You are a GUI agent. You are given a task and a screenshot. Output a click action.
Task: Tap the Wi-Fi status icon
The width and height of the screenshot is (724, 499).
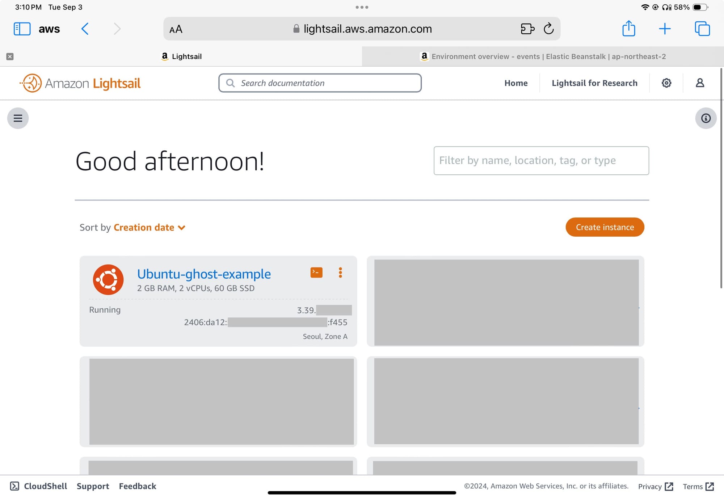point(645,7)
